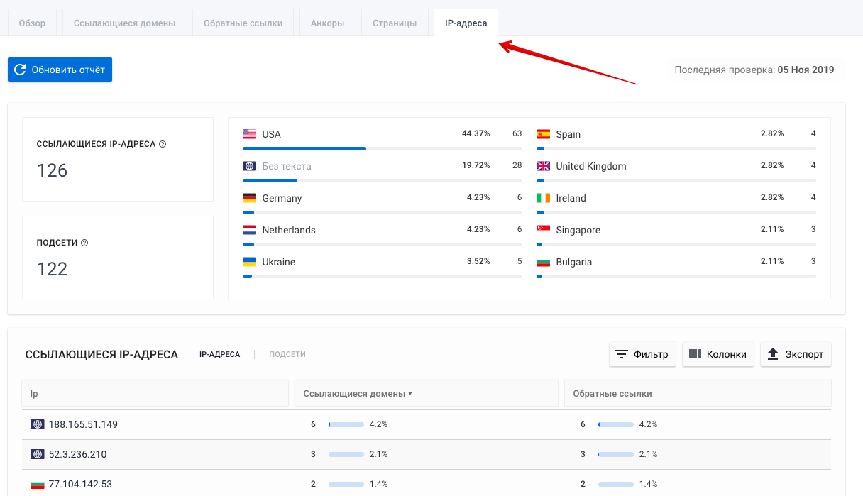Screen dimensions: 863x496
Task: Click the 126 referring IPs count
Action: (52, 171)
